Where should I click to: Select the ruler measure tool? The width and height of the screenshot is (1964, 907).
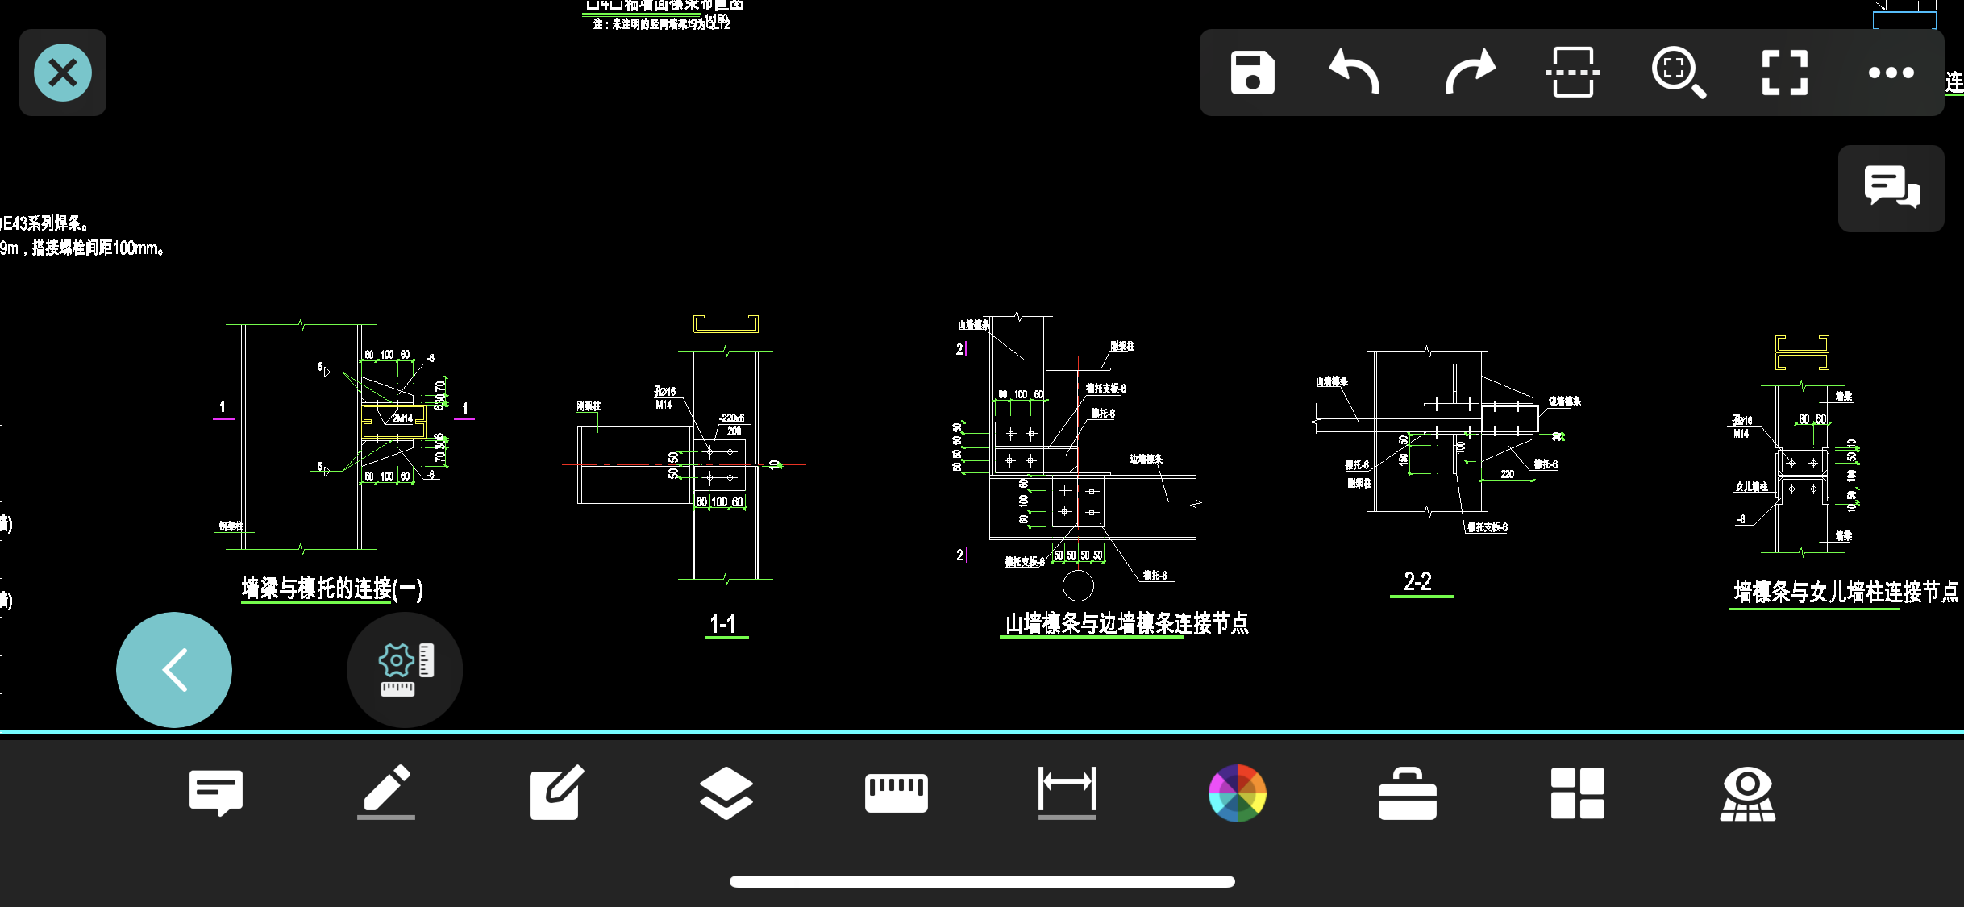pos(897,793)
